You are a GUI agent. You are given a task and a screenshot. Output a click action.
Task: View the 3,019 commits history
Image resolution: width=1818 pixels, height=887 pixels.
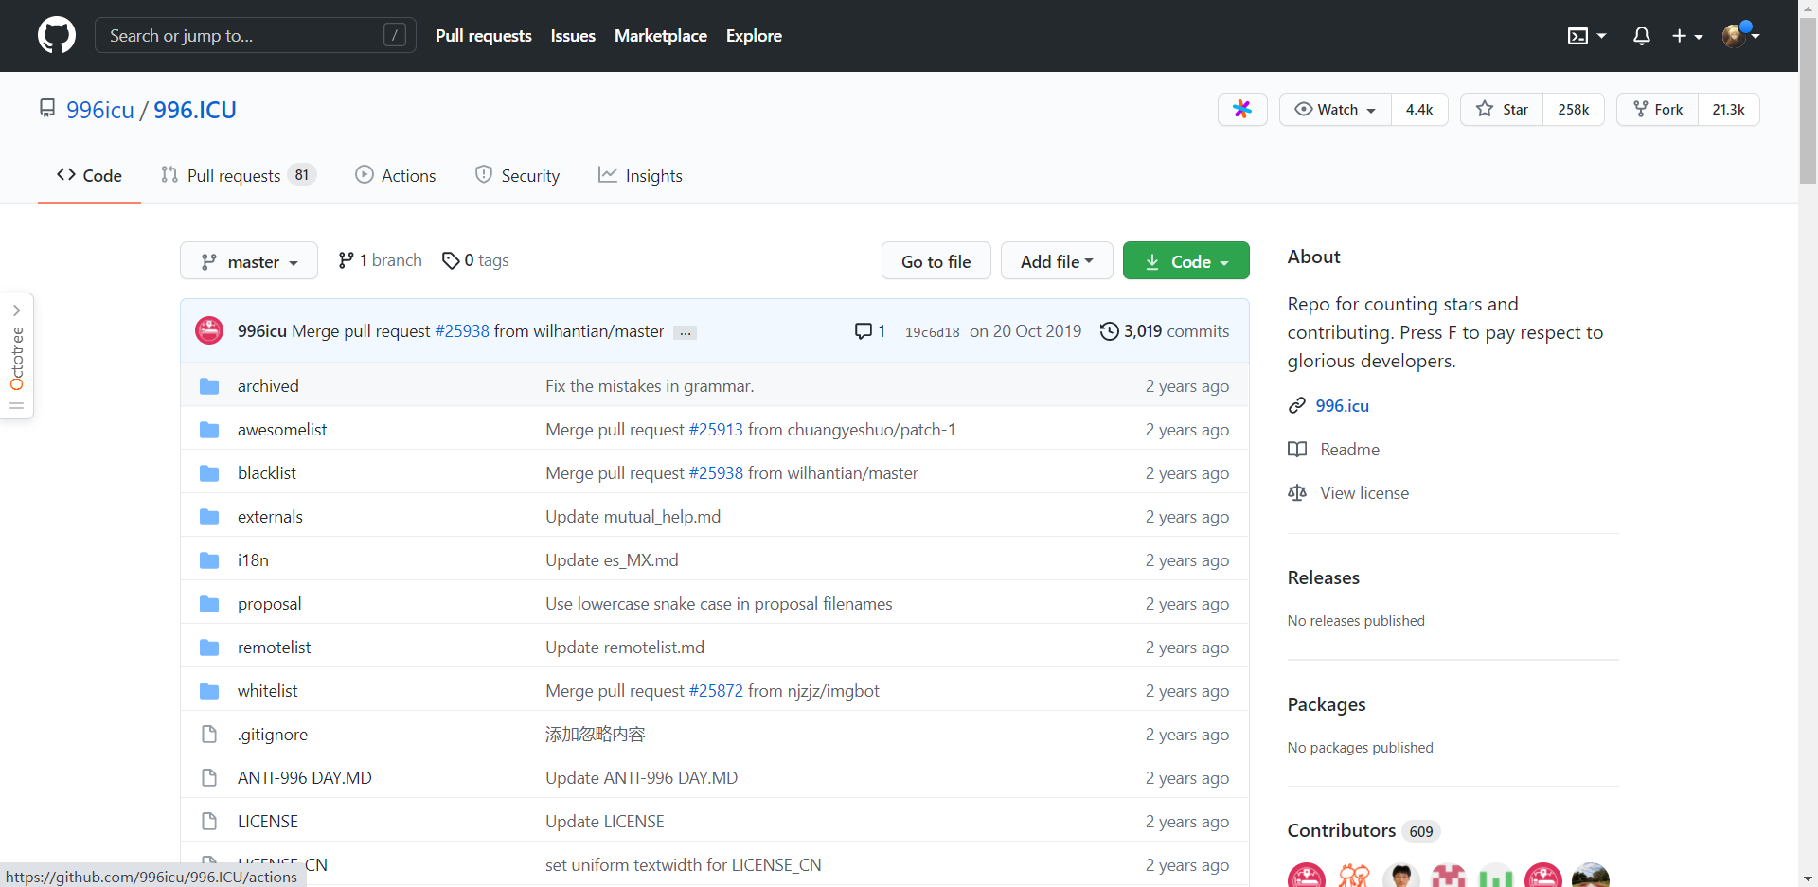click(1165, 331)
